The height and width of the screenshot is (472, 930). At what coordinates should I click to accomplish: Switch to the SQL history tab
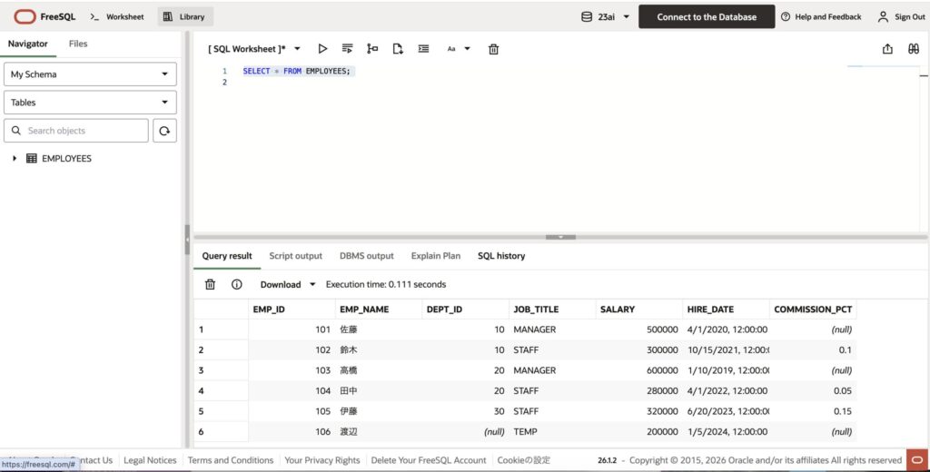[x=501, y=256]
